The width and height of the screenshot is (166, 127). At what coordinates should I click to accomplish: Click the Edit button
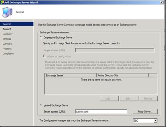(129, 99)
